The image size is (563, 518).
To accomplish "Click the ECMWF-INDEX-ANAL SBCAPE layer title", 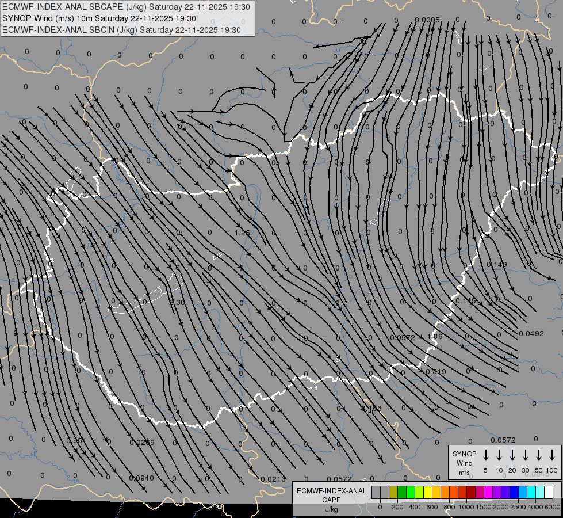I will point(127,7).
